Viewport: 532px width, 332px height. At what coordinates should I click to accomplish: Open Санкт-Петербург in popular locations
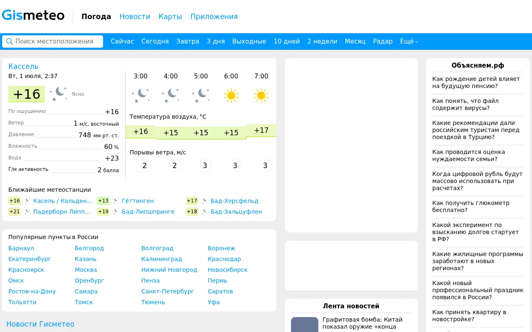coord(167,291)
